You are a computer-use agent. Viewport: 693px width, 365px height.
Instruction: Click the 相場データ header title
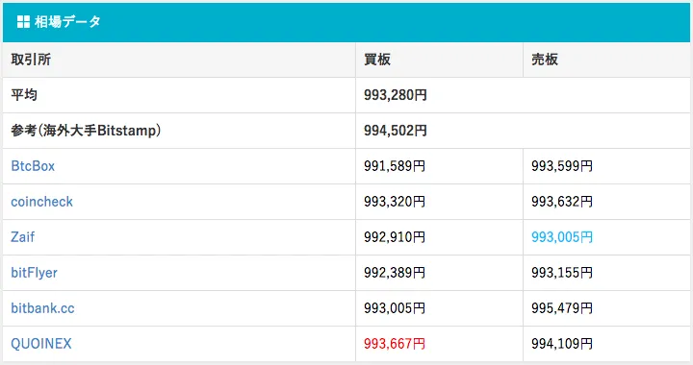point(67,21)
